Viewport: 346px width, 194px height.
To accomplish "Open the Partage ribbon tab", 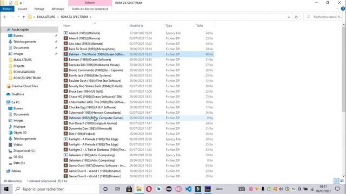I will click(39, 9).
